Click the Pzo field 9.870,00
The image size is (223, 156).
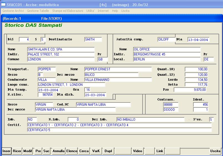coord(190,90)
